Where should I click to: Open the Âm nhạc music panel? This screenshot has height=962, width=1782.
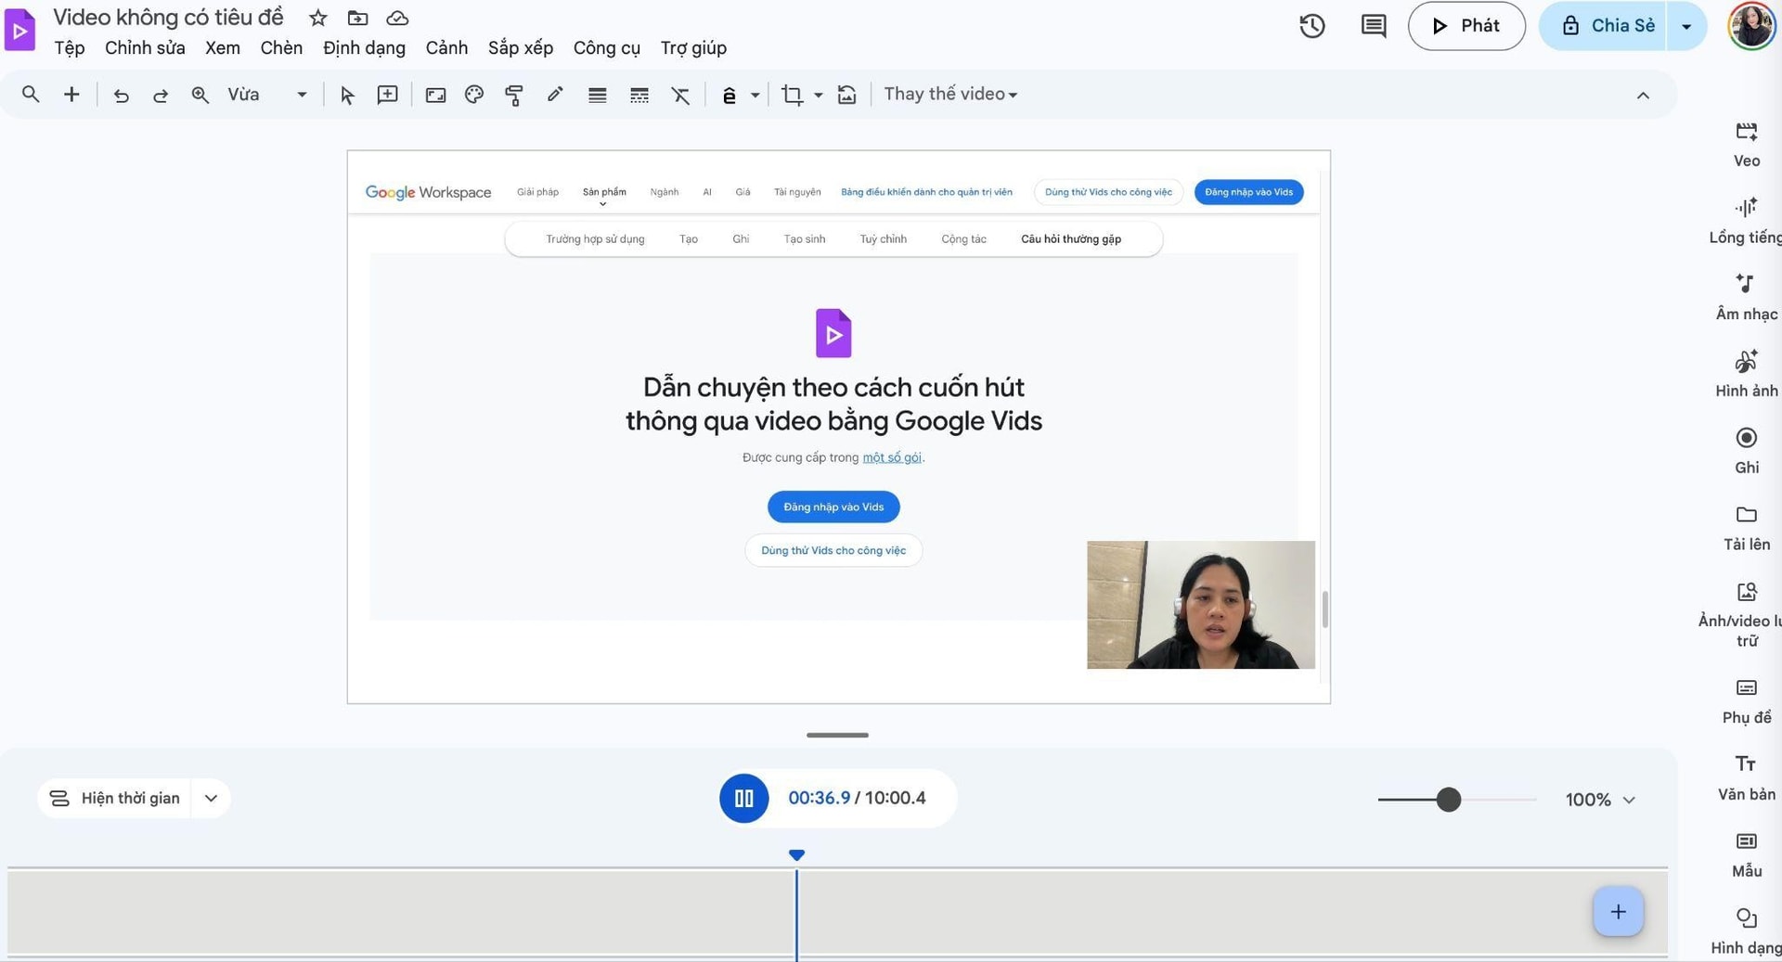(x=1747, y=298)
